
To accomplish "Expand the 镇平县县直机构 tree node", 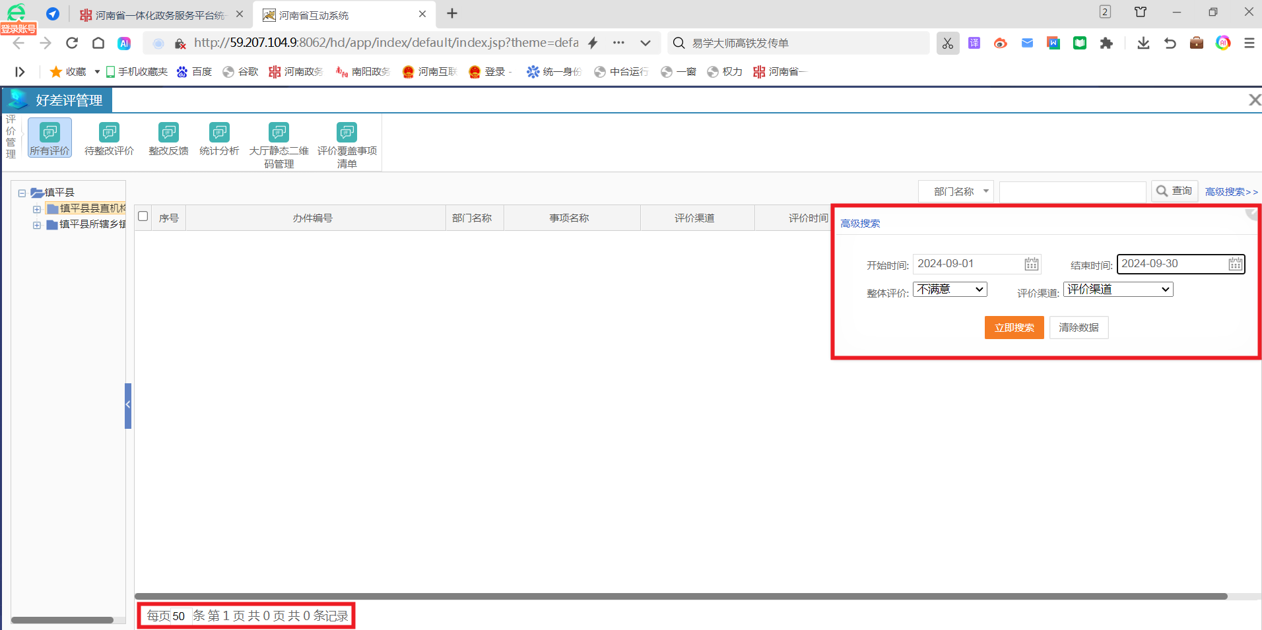I will point(37,209).
